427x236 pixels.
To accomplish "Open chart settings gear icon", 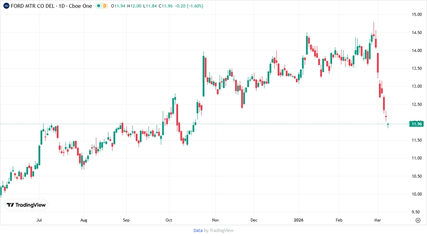I will coord(418,220).
